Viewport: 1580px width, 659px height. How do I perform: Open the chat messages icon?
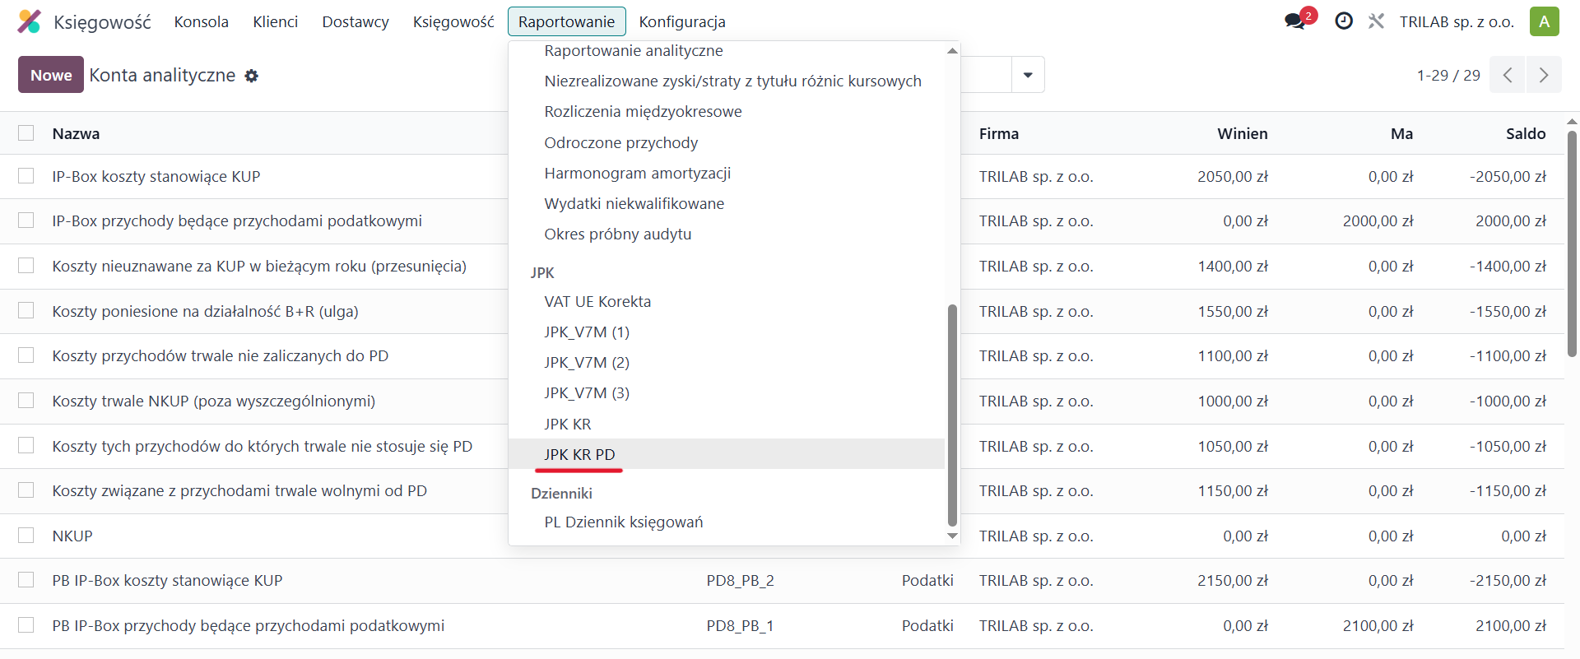[x=1295, y=21]
